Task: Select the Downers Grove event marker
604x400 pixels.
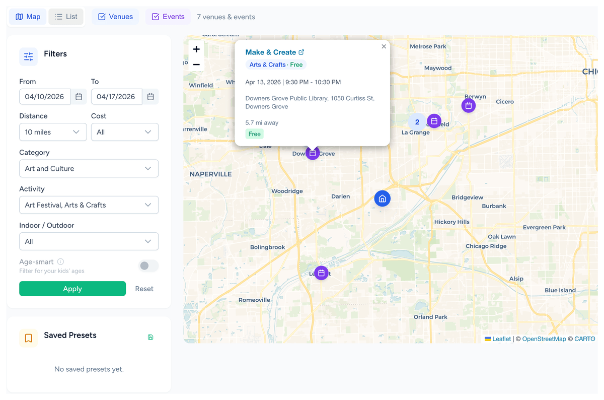Action: point(313,153)
